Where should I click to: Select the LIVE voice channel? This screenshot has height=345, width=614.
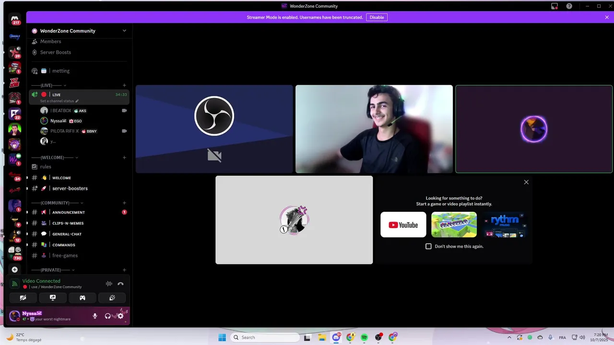(79, 97)
